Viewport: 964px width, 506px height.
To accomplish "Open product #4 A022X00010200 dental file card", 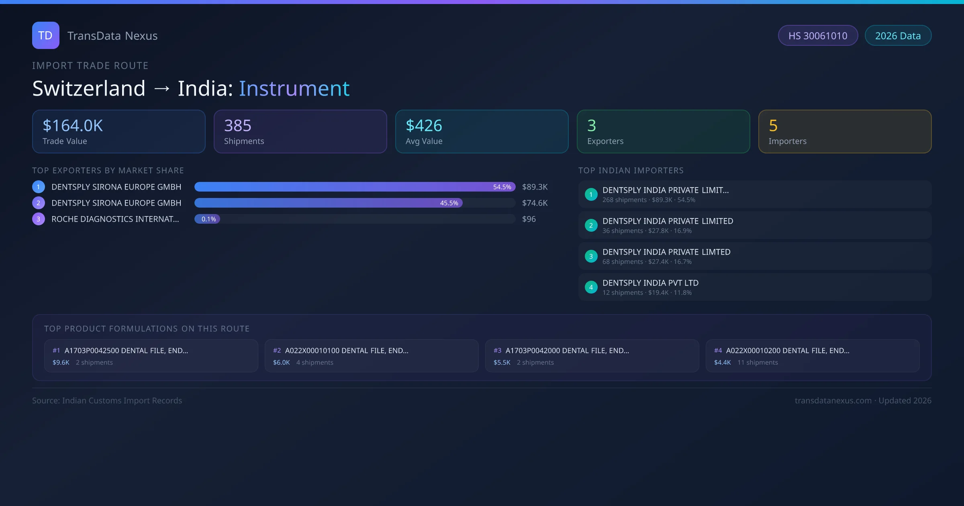I will (x=812, y=356).
